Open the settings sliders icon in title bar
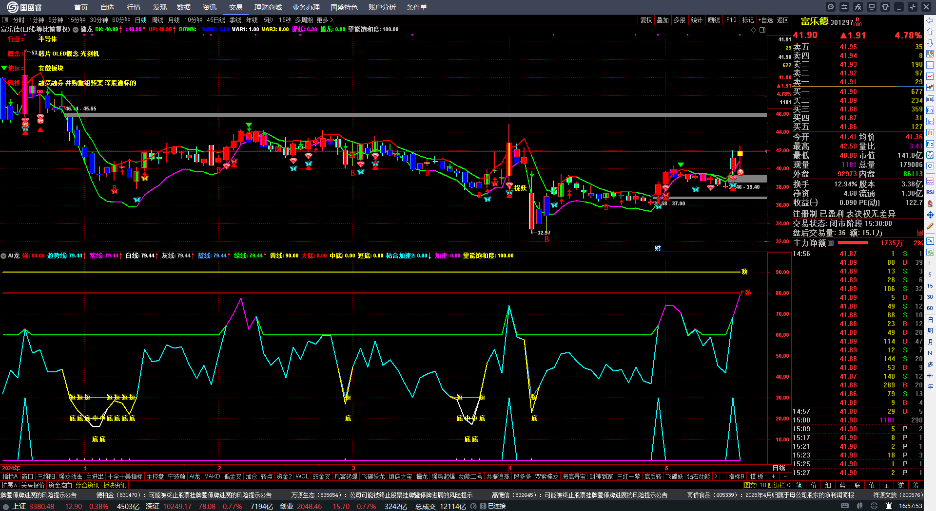Screen dimensions: 936x511 pyautogui.click(x=844, y=7)
